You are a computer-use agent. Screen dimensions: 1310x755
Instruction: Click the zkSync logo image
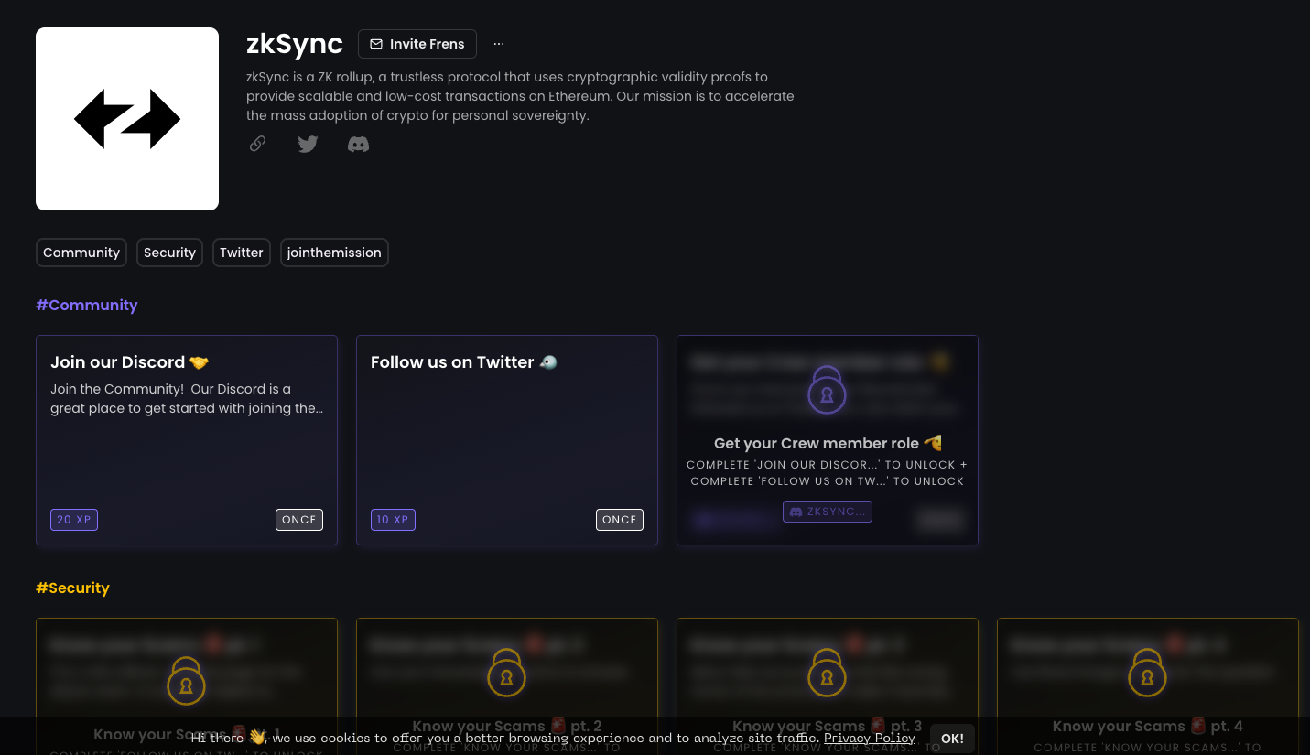[127, 119]
